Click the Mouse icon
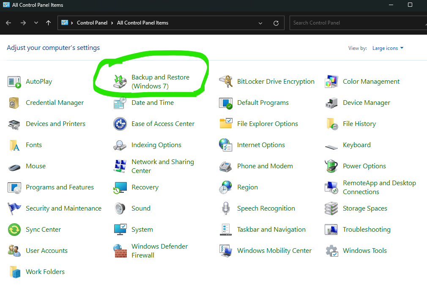This screenshot has height=285, width=427. click(x=14, y=167)
